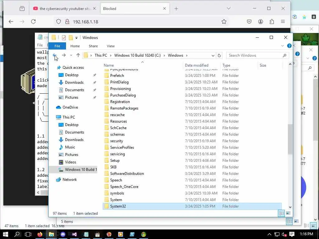This screenshot has width=319, height=239.
Task: Refresh the Windows folder listing
Action: tap(219, 55)
